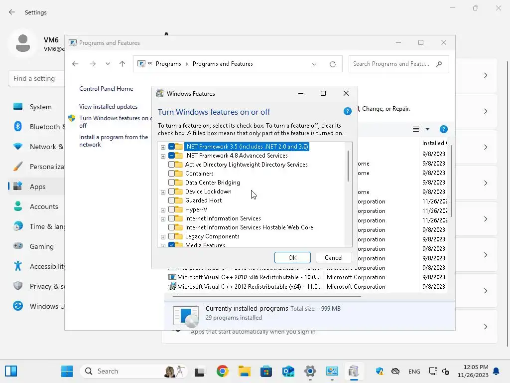Click the shield icon beside Turn Windows features
510x383 pixels.
[x=72, y=118]
